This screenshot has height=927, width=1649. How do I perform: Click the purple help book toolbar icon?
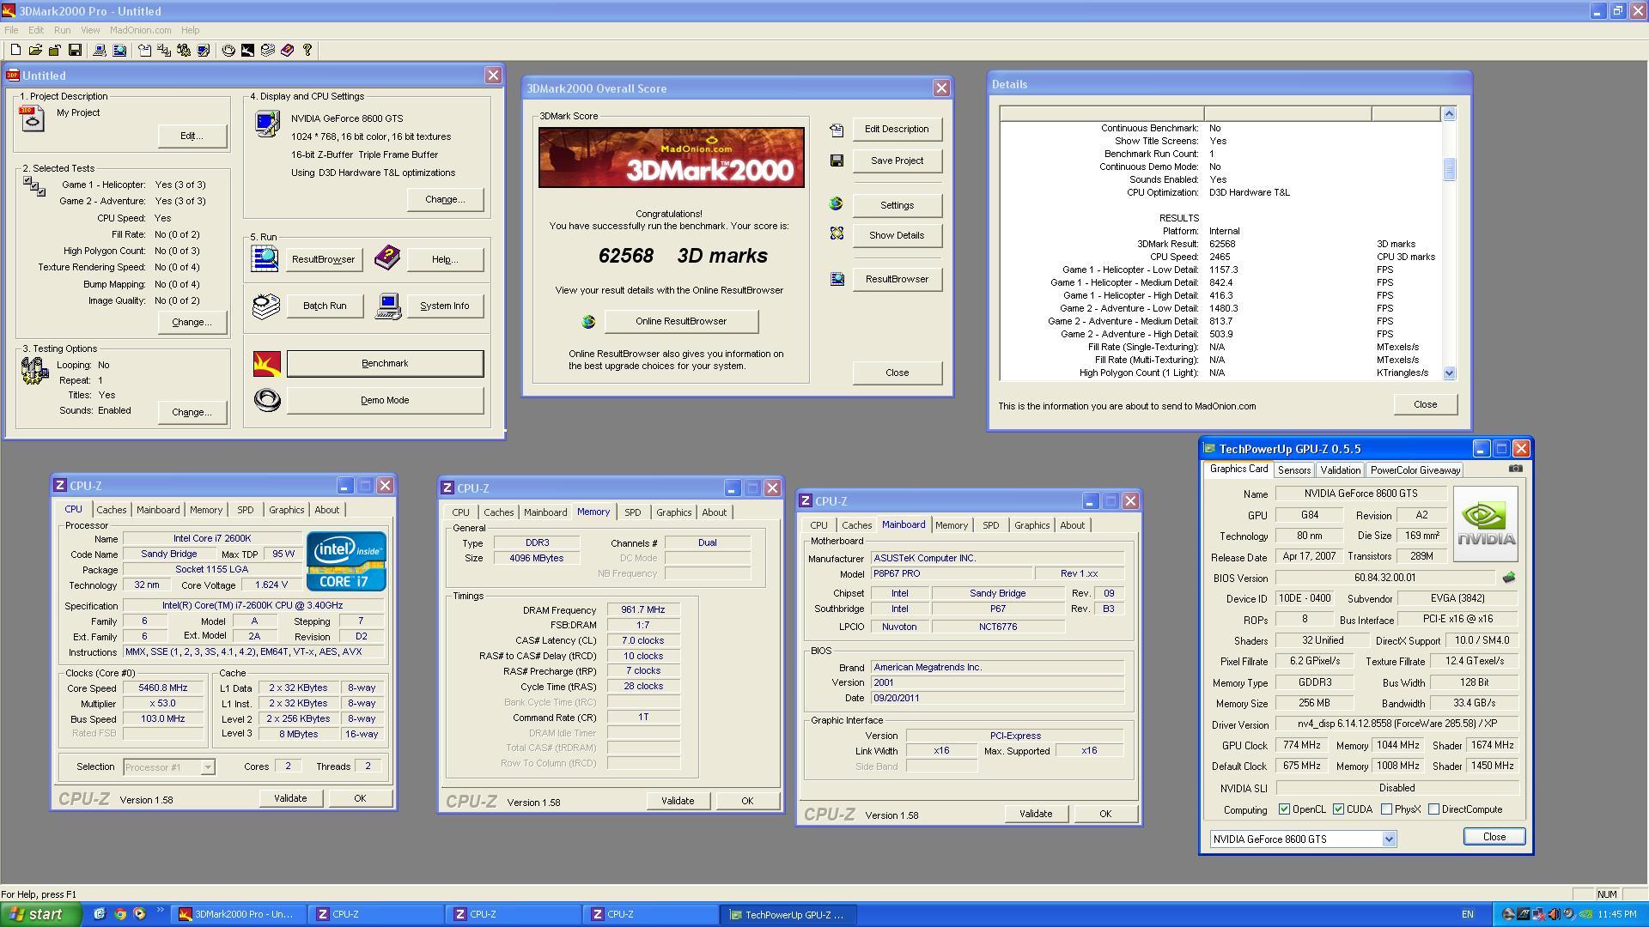[288, 51]
